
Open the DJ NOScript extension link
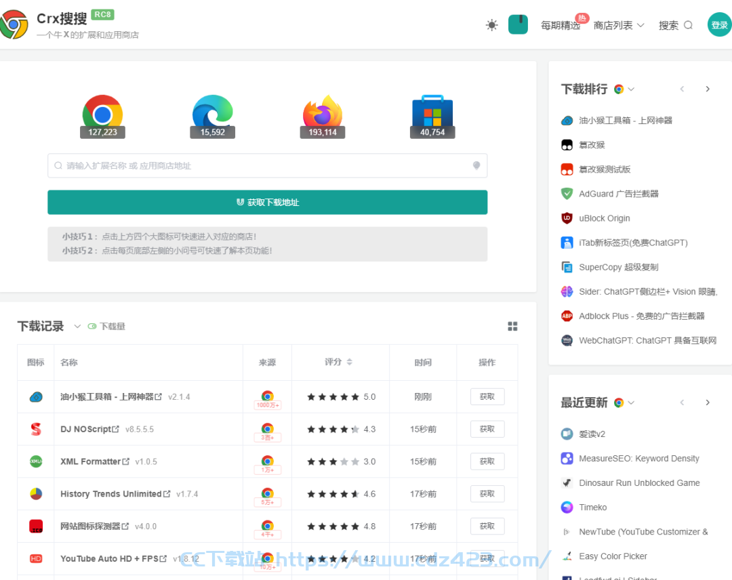[x=89, y=430]
